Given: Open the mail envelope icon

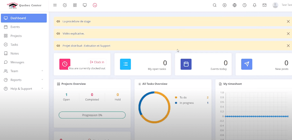Looking at the screenshot, I should 264,5.
